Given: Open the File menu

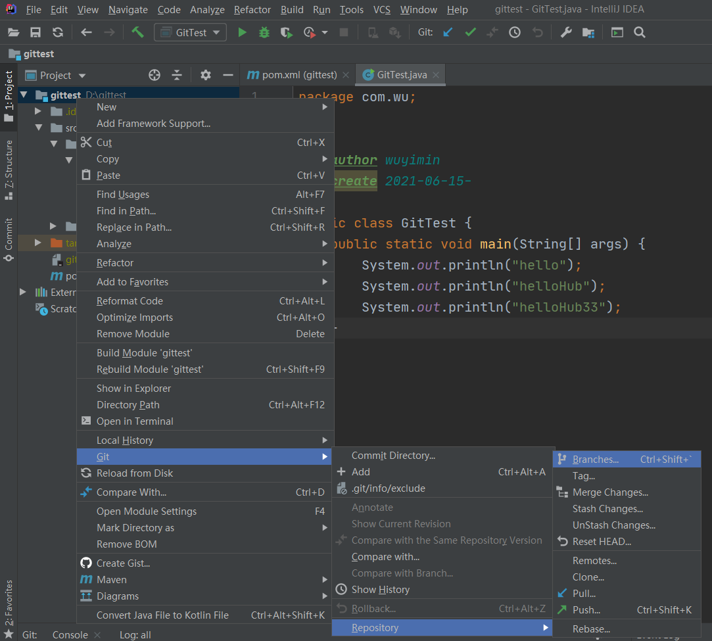Looking at the screenshot, I should tap(33, 10).
